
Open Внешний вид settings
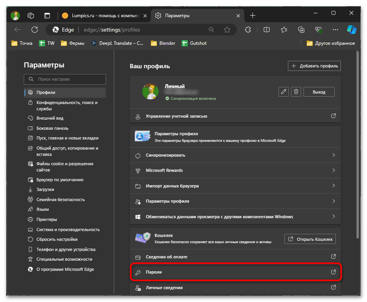65,118
